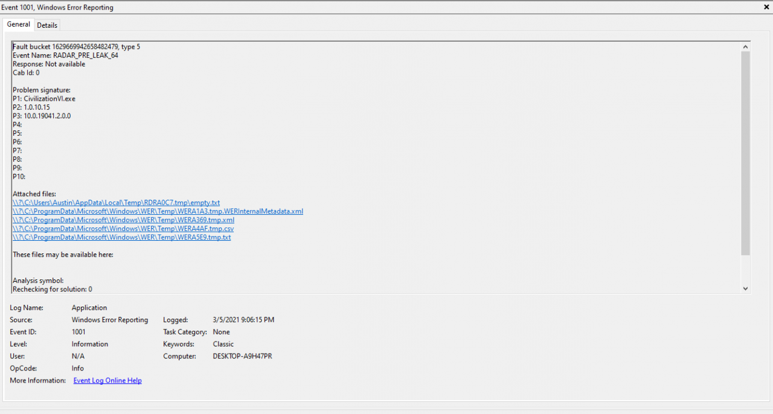Open Event Log Online Help
This screenshot has width=773, height=414.
(107, 381)
